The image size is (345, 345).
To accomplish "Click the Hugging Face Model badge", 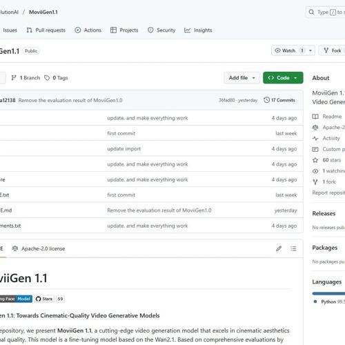I will point(16,299).
